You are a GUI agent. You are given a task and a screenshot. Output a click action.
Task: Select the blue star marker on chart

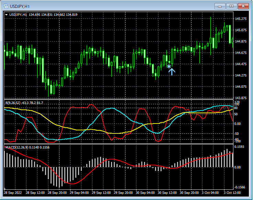169,66
